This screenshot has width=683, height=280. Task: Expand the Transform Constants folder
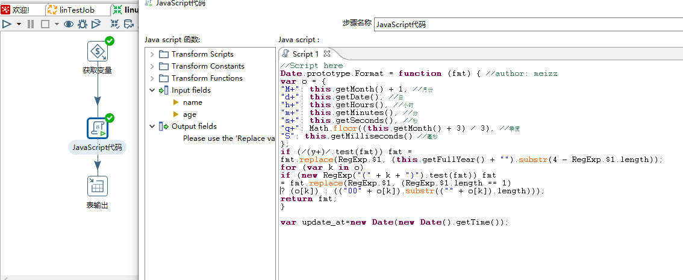pyautogui.click(x=152, y=67)
